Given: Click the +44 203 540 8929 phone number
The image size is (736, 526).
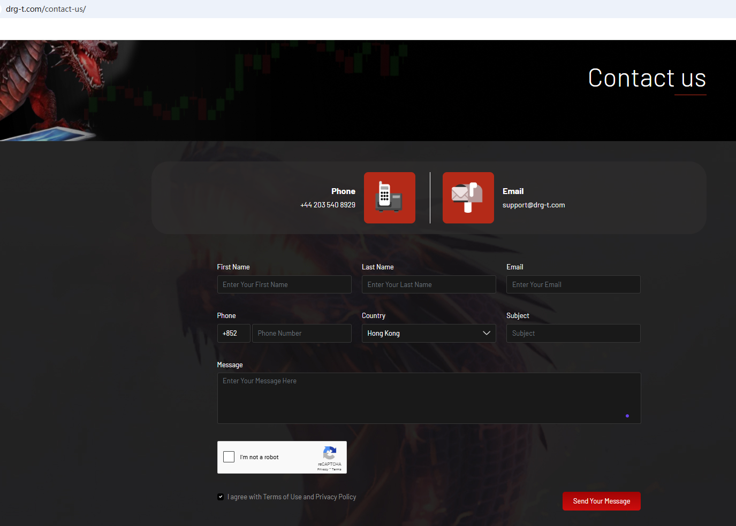Looking at the screenshot, I should (x=328, y=205).
